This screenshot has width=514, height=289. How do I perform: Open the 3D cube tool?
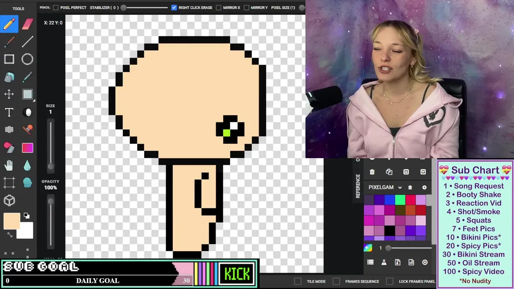(9, 200)
